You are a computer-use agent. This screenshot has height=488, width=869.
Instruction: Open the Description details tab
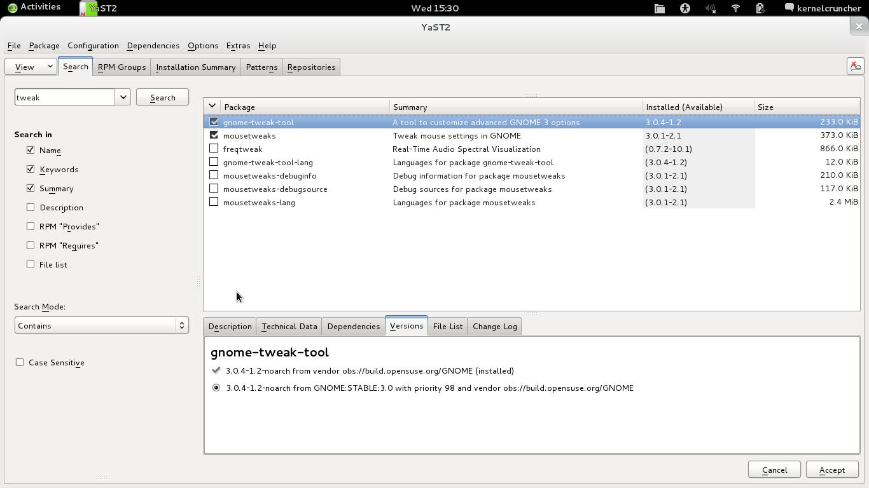(x=230, y=326)
